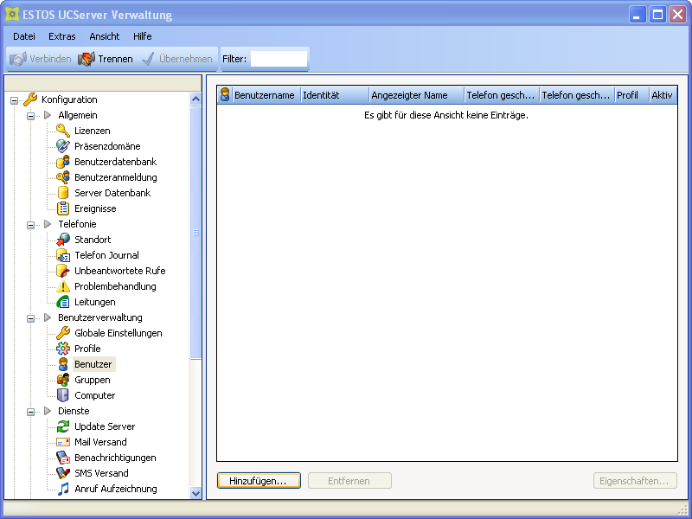Collapse the Allgemein tree node

pyautogui.click(x=30, y=116)
